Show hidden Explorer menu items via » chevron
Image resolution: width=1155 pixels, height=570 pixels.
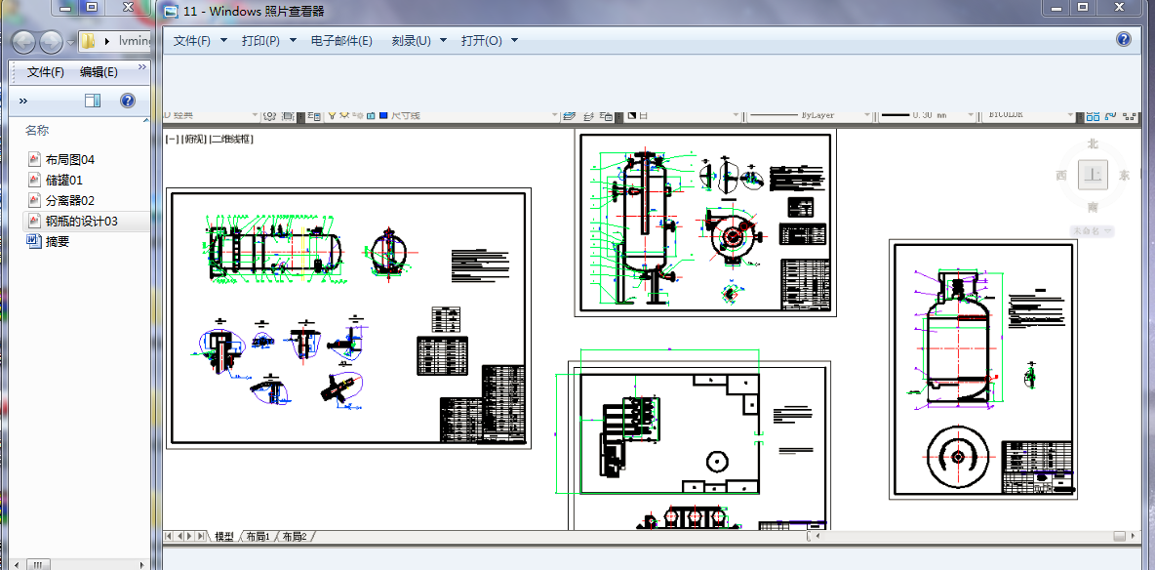142,67
